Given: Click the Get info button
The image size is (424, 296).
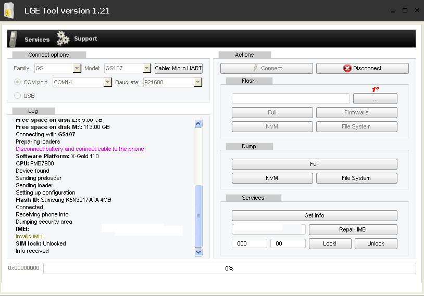Looking at the screenshot, I should pos(314,215).
